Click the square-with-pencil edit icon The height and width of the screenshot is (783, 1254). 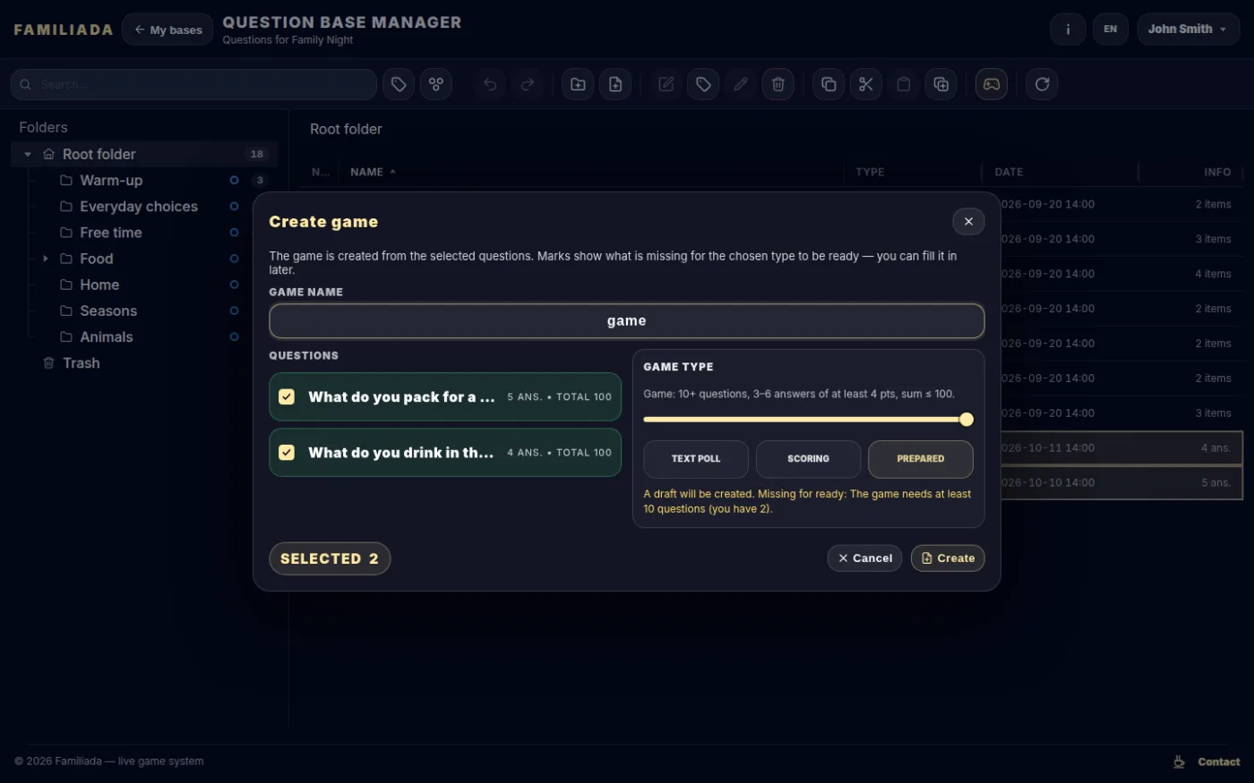click(666, 84)
